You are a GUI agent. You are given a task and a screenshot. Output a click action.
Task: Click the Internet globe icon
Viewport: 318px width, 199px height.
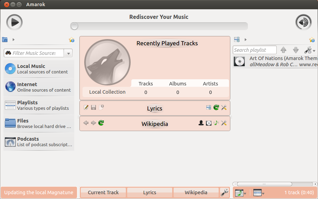pyautogui.click(x=10, y=87)
